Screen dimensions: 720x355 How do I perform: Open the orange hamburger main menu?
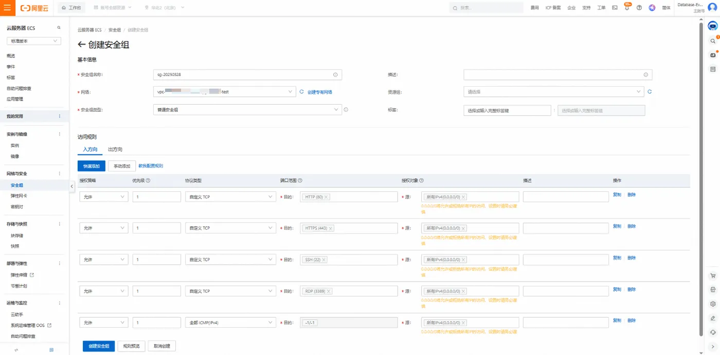pos(7,8)
